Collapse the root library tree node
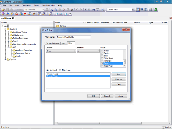Image resolution: width=172 pixels, height=129 pixels. (x=2, y=26)
